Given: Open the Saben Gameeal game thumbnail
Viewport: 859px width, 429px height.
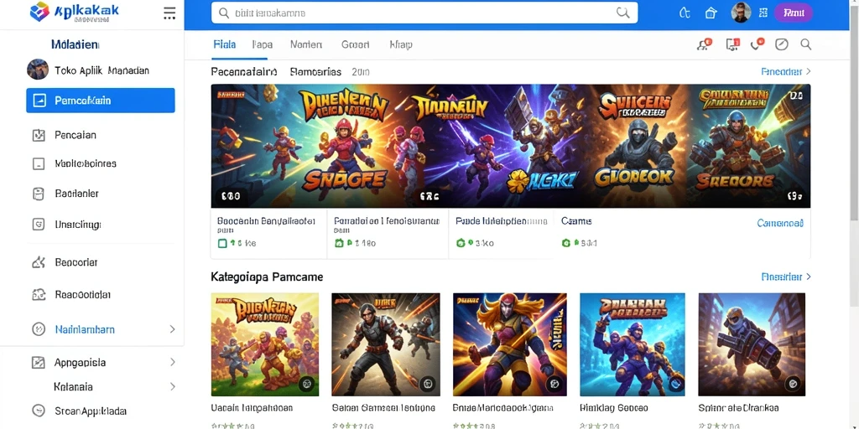Looking at the screenshot, I should 386,344.
